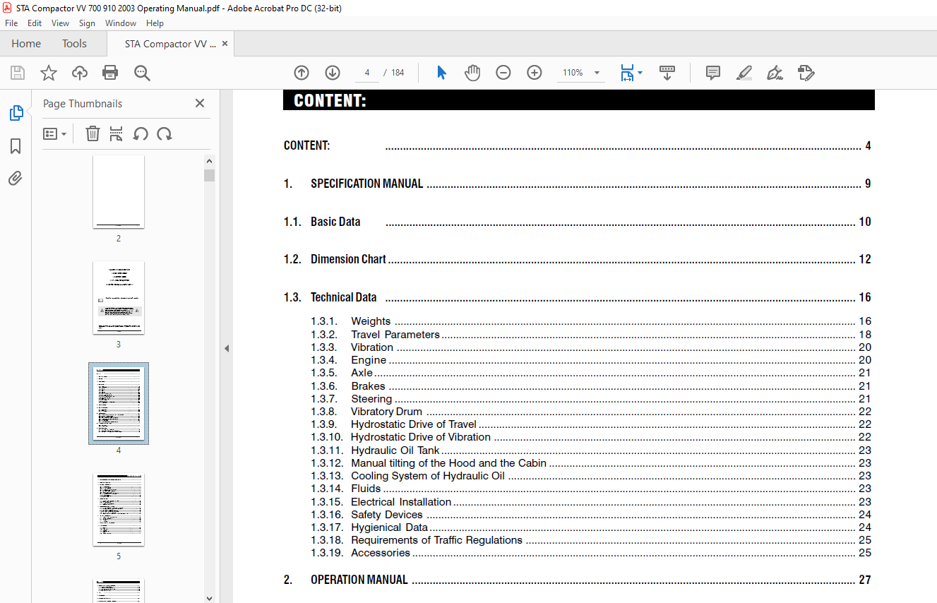937x603 pixels.
Task: Click the upload to cloud icon
Action: pyautogui.click(x=80, y=73)
